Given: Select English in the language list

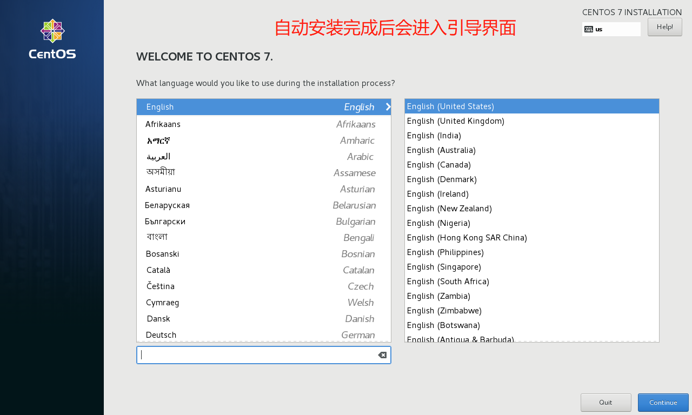Looking at the screenshot, I should point(264,107).
